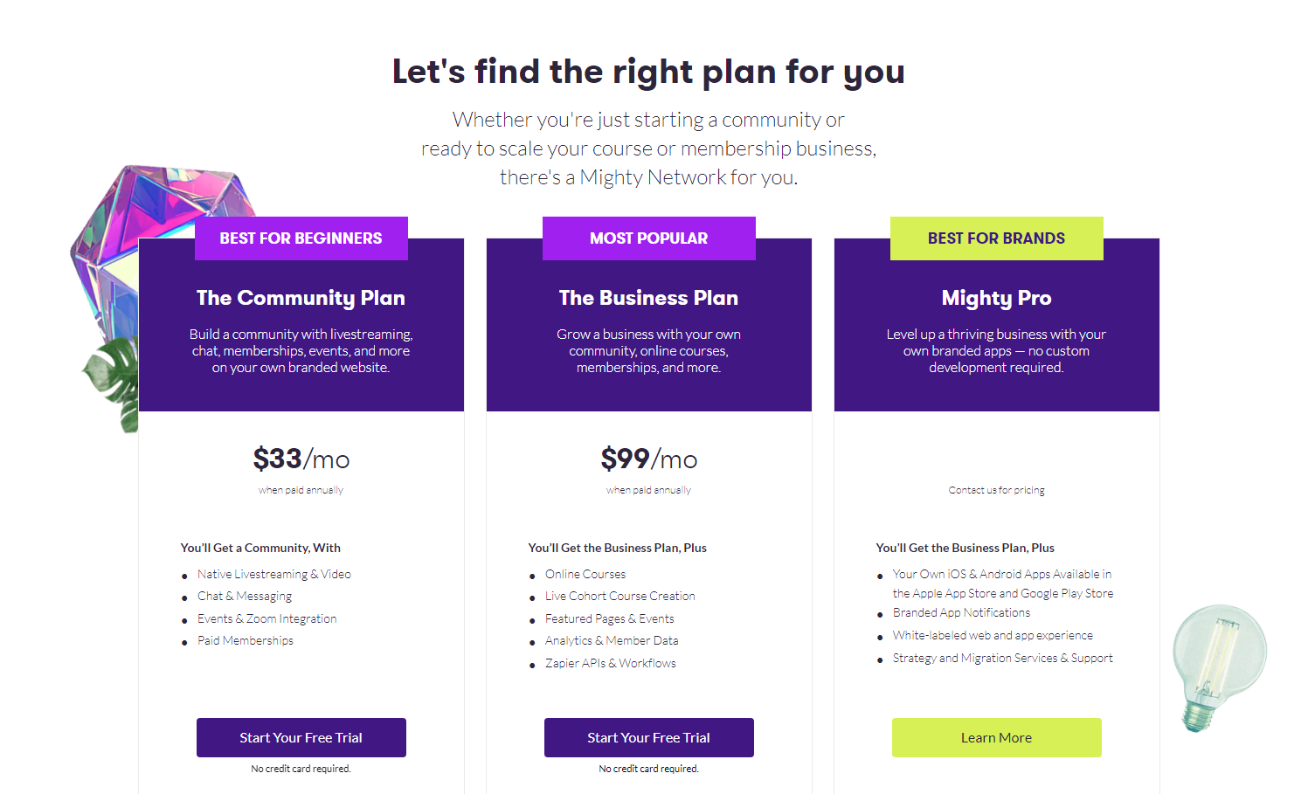
Task: Click the light bulb illustration
Action: pos(1218,666)
